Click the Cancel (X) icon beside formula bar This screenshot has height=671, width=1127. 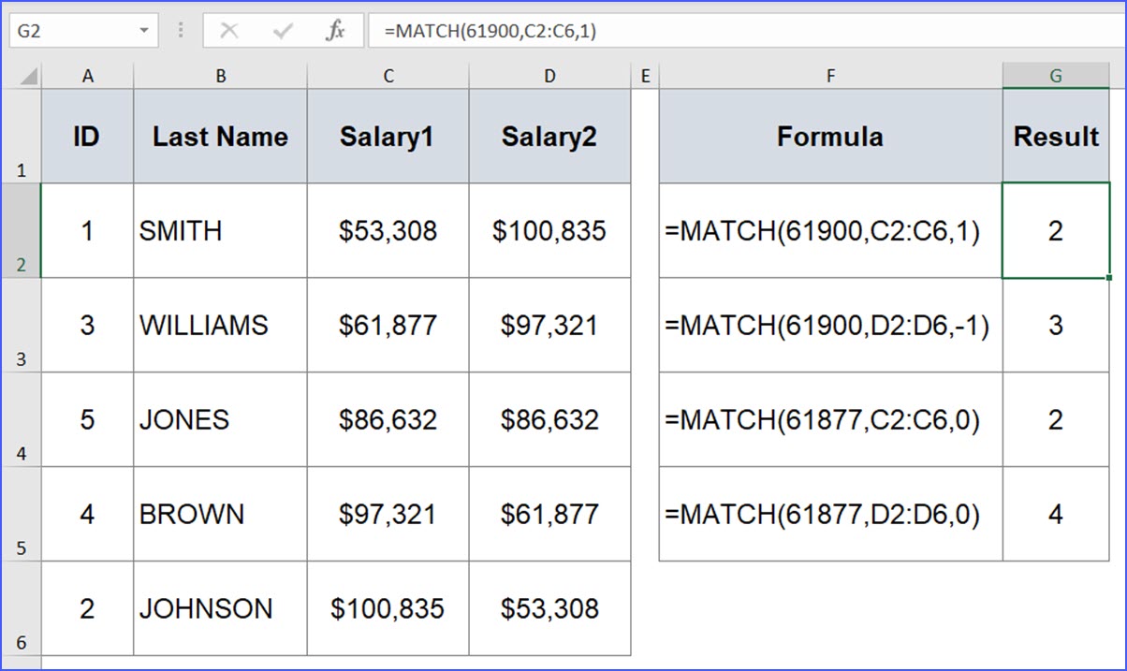(229, 29)
